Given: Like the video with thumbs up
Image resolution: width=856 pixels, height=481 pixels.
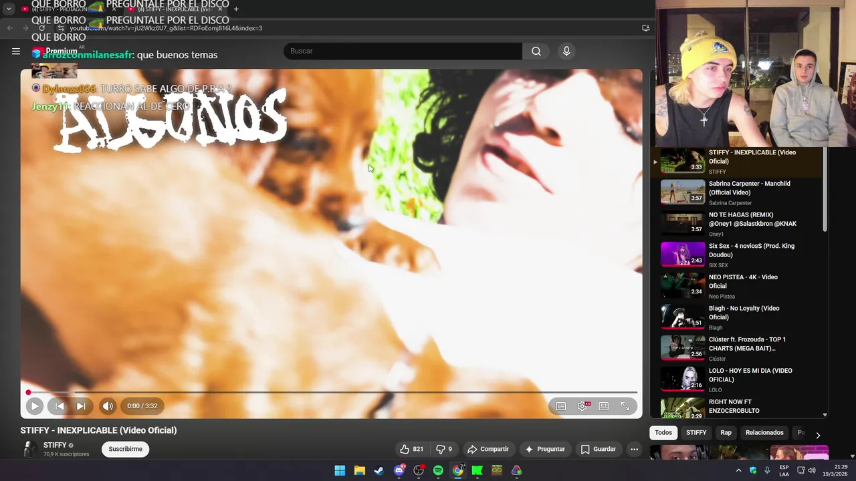Looking at the screenshot, I should (412, 449).
